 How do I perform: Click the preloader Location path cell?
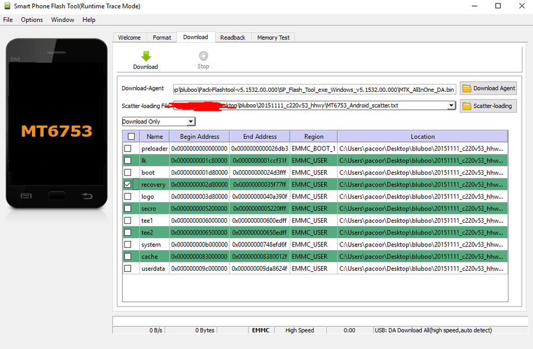coord(422,148)
